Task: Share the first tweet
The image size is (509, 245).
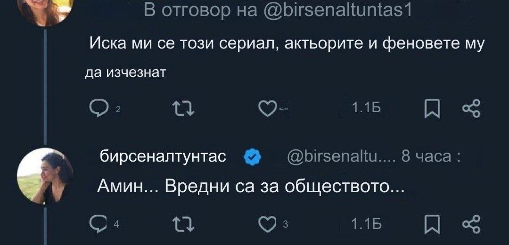Action: 471,109
